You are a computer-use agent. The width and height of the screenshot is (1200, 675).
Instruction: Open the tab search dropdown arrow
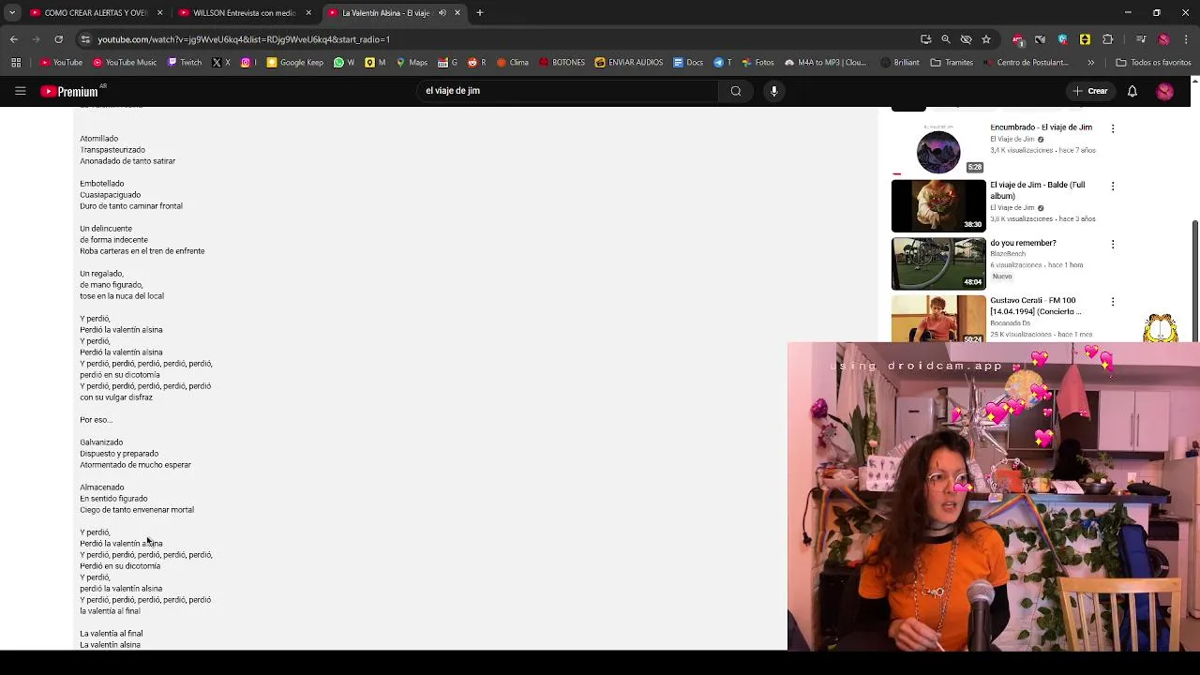click(11, 12)
